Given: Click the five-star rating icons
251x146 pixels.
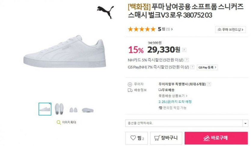Looking at the screenshot, I should 142,29.
